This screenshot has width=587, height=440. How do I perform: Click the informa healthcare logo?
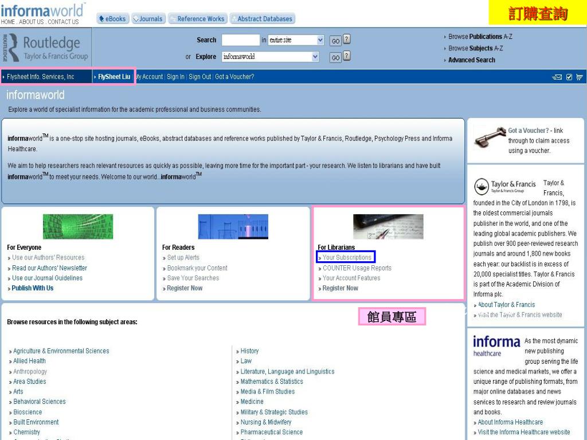(x=496, y=346)
